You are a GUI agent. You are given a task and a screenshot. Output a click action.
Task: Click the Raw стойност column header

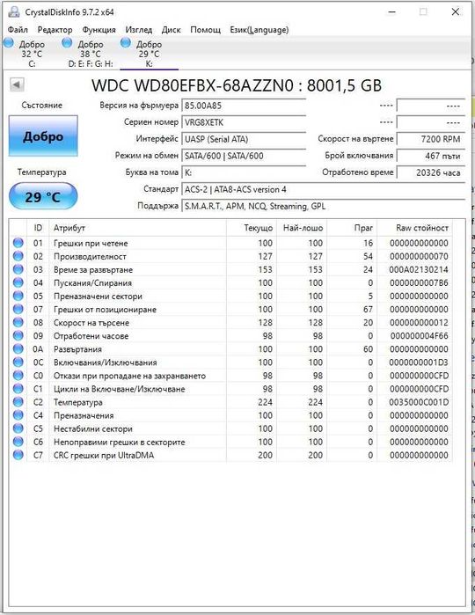[x=414, y=228]
